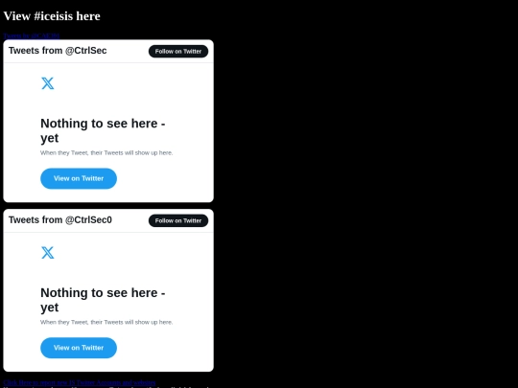Click the word yet in the @CtrlSec0 card
This screenshot has height=388, width=518.
click(50, 308)
